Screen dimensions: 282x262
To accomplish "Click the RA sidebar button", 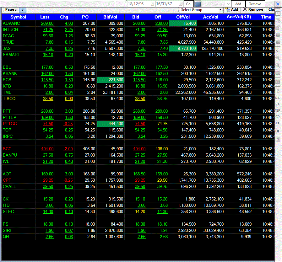I will coord(278,98).
